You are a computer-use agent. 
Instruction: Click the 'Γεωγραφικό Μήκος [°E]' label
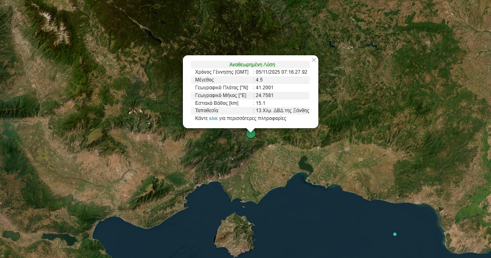221,95
